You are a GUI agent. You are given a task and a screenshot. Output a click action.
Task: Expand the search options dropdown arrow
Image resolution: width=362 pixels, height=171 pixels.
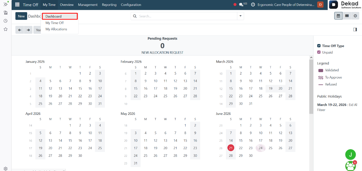point(240,16)
